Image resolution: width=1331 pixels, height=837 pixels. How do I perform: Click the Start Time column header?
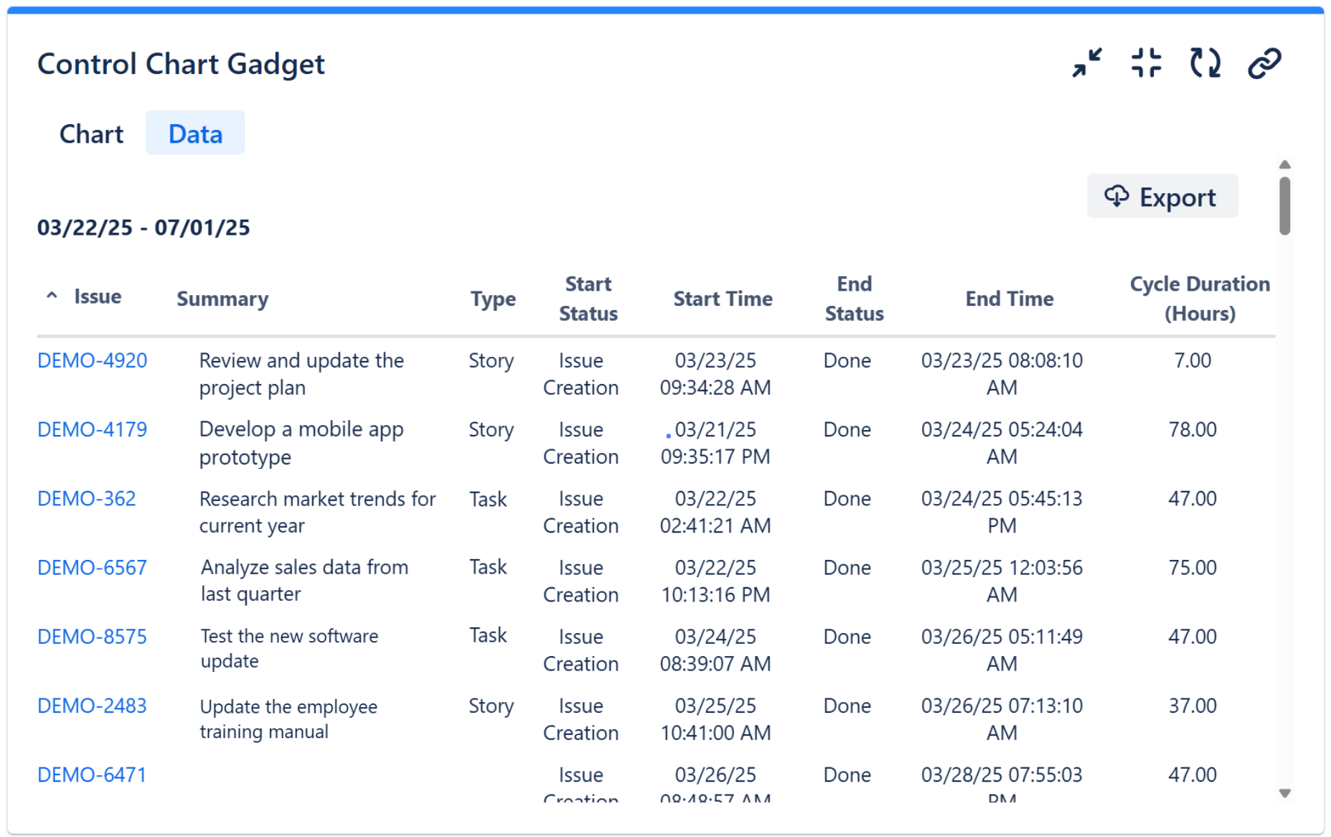(723, 299)
